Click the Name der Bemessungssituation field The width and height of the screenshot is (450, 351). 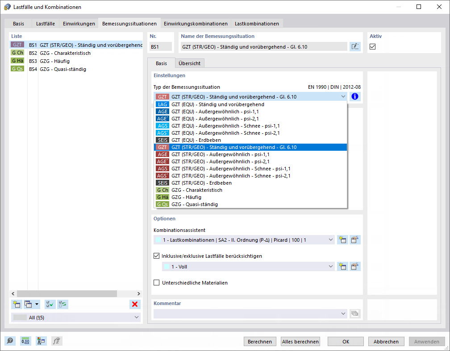(x=264, y=47)
